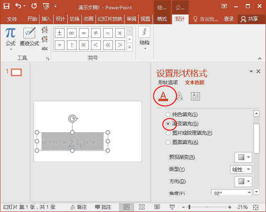Open the Quick Access Toolbar customize arrow
Screen dimensions: 266x212
(x=56, y=6)
